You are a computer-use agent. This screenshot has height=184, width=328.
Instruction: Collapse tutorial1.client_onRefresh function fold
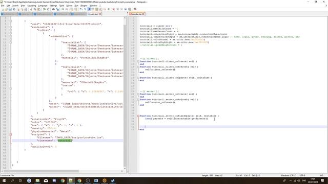coord(138,67)
